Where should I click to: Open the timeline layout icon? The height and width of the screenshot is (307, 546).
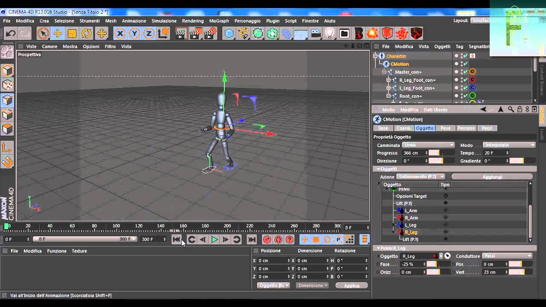coord(365,240)
